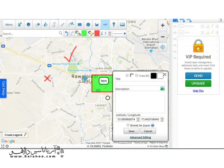This screenshot has height=168, width=224.
Task: Select the freehand scribble tool
Action: (x=54, y=25)
